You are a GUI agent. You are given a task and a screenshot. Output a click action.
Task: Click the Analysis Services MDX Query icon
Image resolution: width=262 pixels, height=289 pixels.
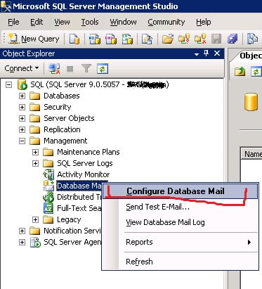[x=95, y=39]
